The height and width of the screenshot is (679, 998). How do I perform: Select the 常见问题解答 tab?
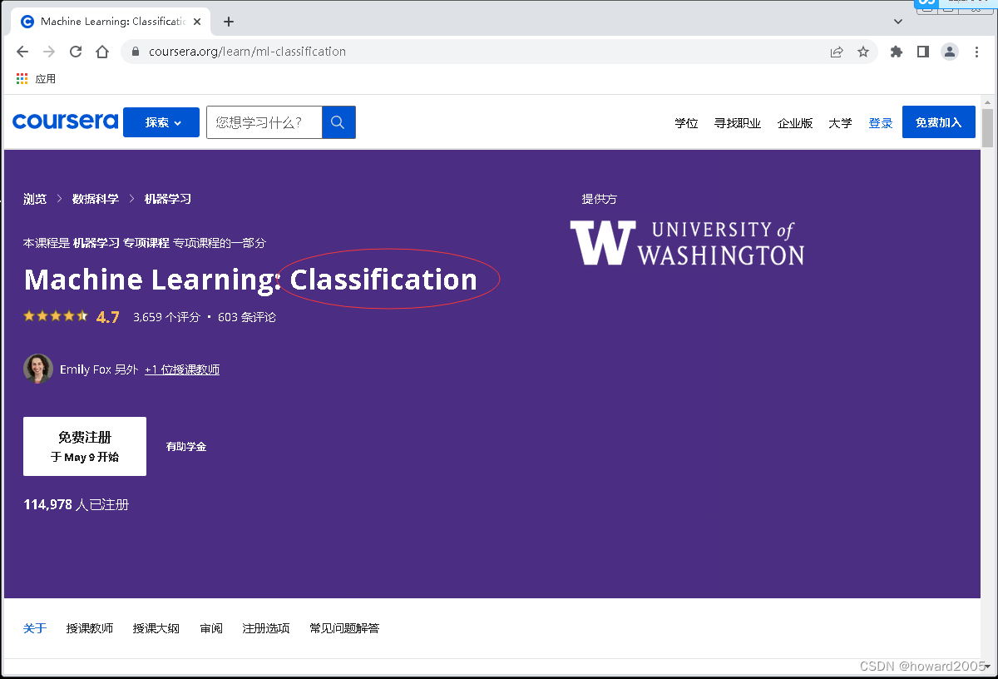[343, 628]
